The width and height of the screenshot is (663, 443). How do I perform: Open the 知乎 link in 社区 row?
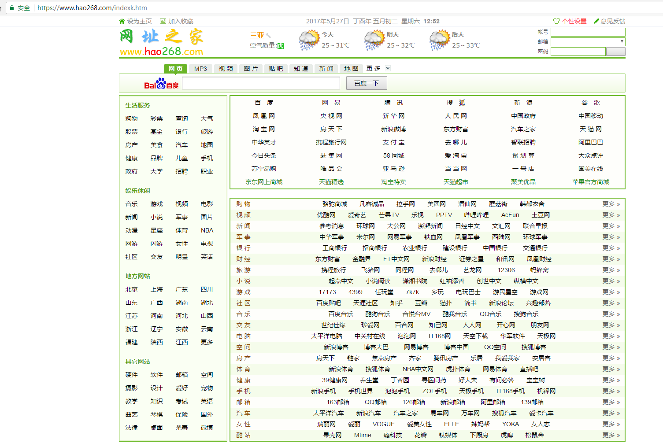pyautogui.click(x=396, y=303)
